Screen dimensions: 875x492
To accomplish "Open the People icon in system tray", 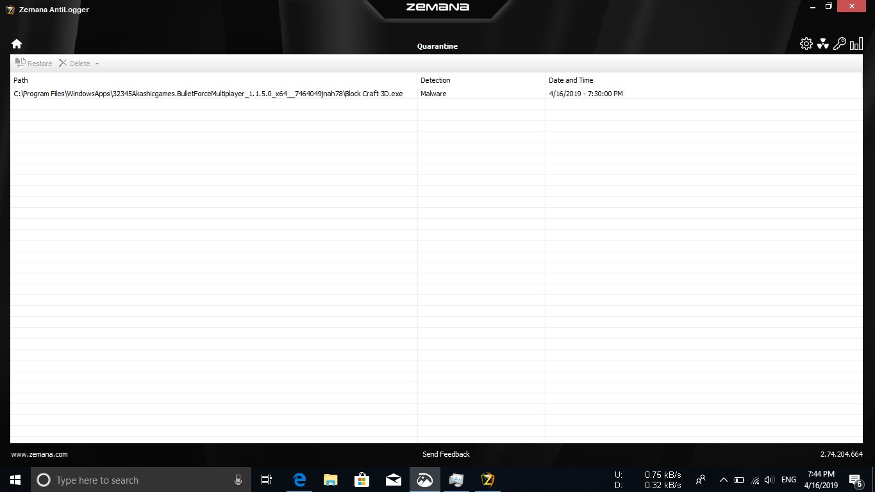I will (x=701, y=480).
